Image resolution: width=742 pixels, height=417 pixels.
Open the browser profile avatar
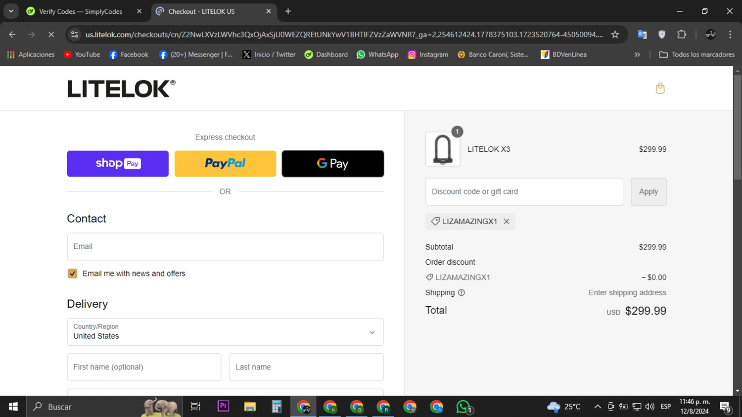[711, 35]
